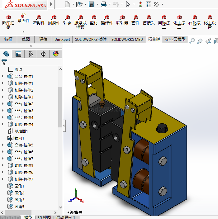Open the DimXpertManager crosshair icon
Image resolution: width=218 pixels, height=219 pixels.
(x=43, y=54)
